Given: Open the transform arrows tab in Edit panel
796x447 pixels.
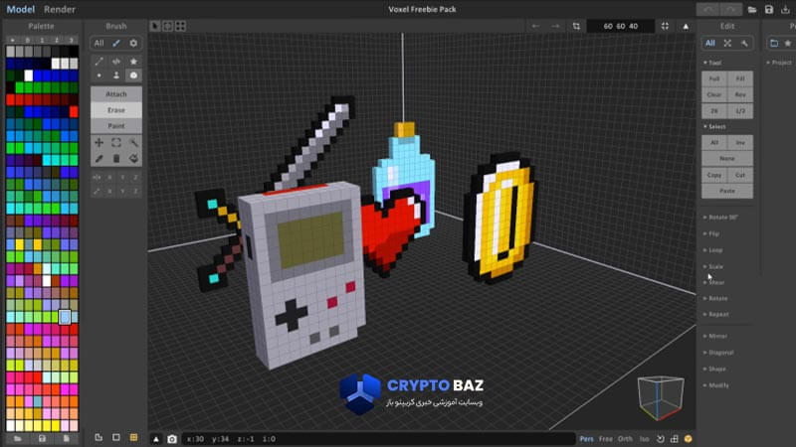Looking at the screenshot, I should coord(727,43).
